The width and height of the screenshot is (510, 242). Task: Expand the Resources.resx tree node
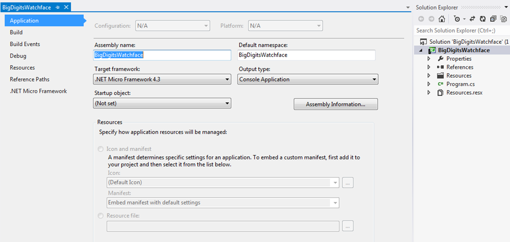point(429,93)
